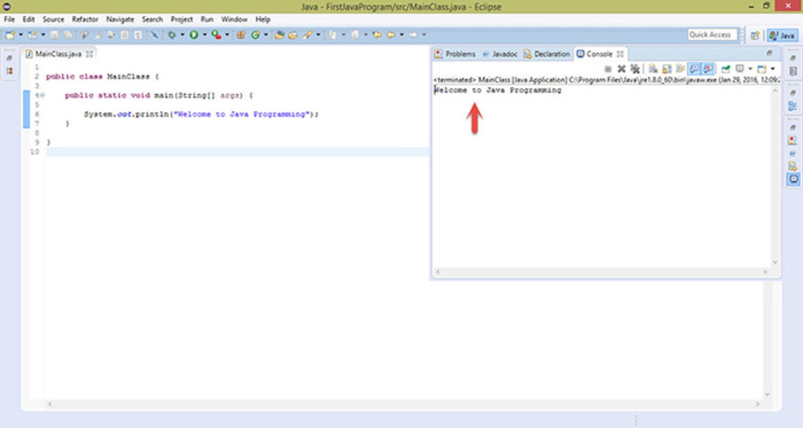Open the Window menu
Viewport: 803px width, 428px height.
click(x=234, y=19)
